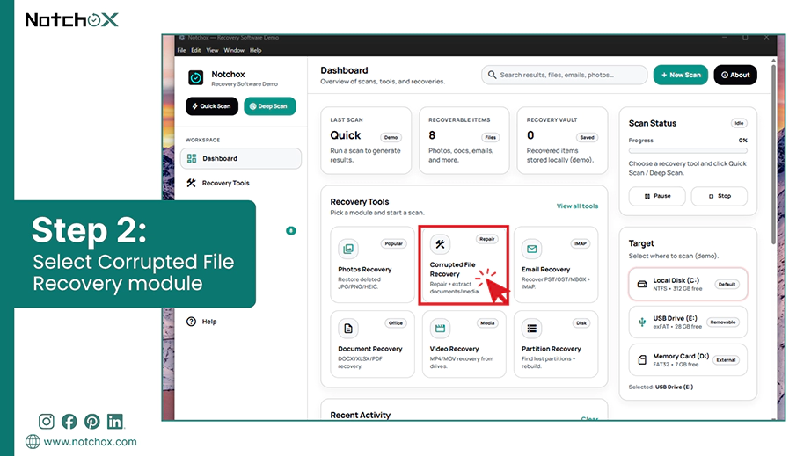Click the search results input field
The height and width of the screenshot is (456, 811).
click(x=565, y=75)
